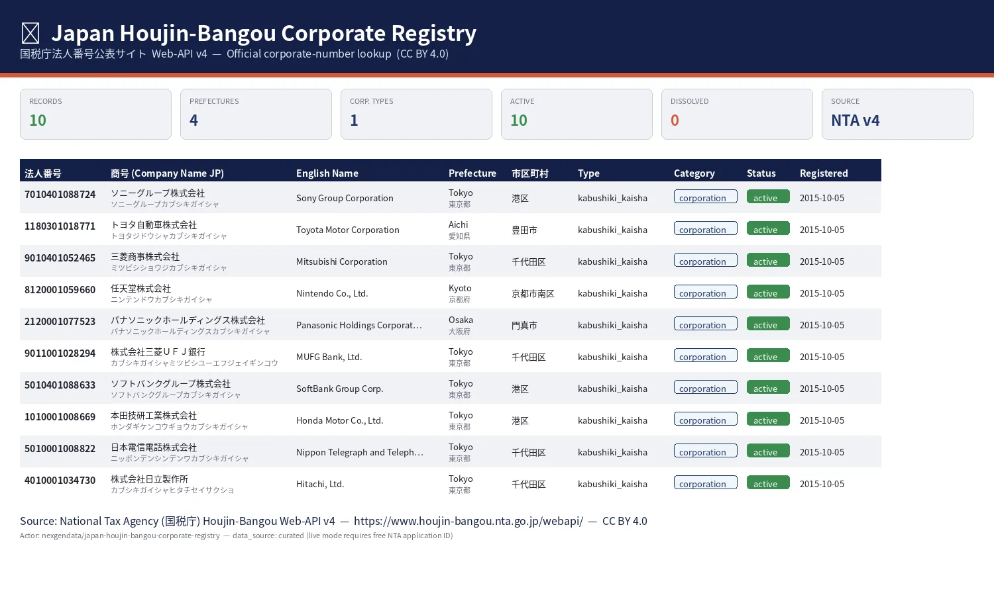Click the 門真市 municipality cell
Screen dimensions: 994x609
[x=524, y=326]
